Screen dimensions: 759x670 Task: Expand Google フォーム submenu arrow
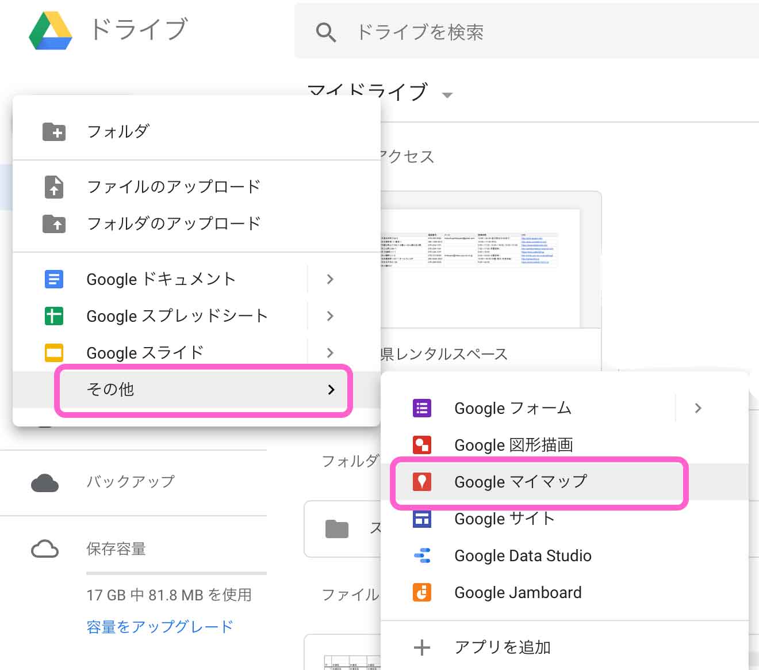coord(698,408)
